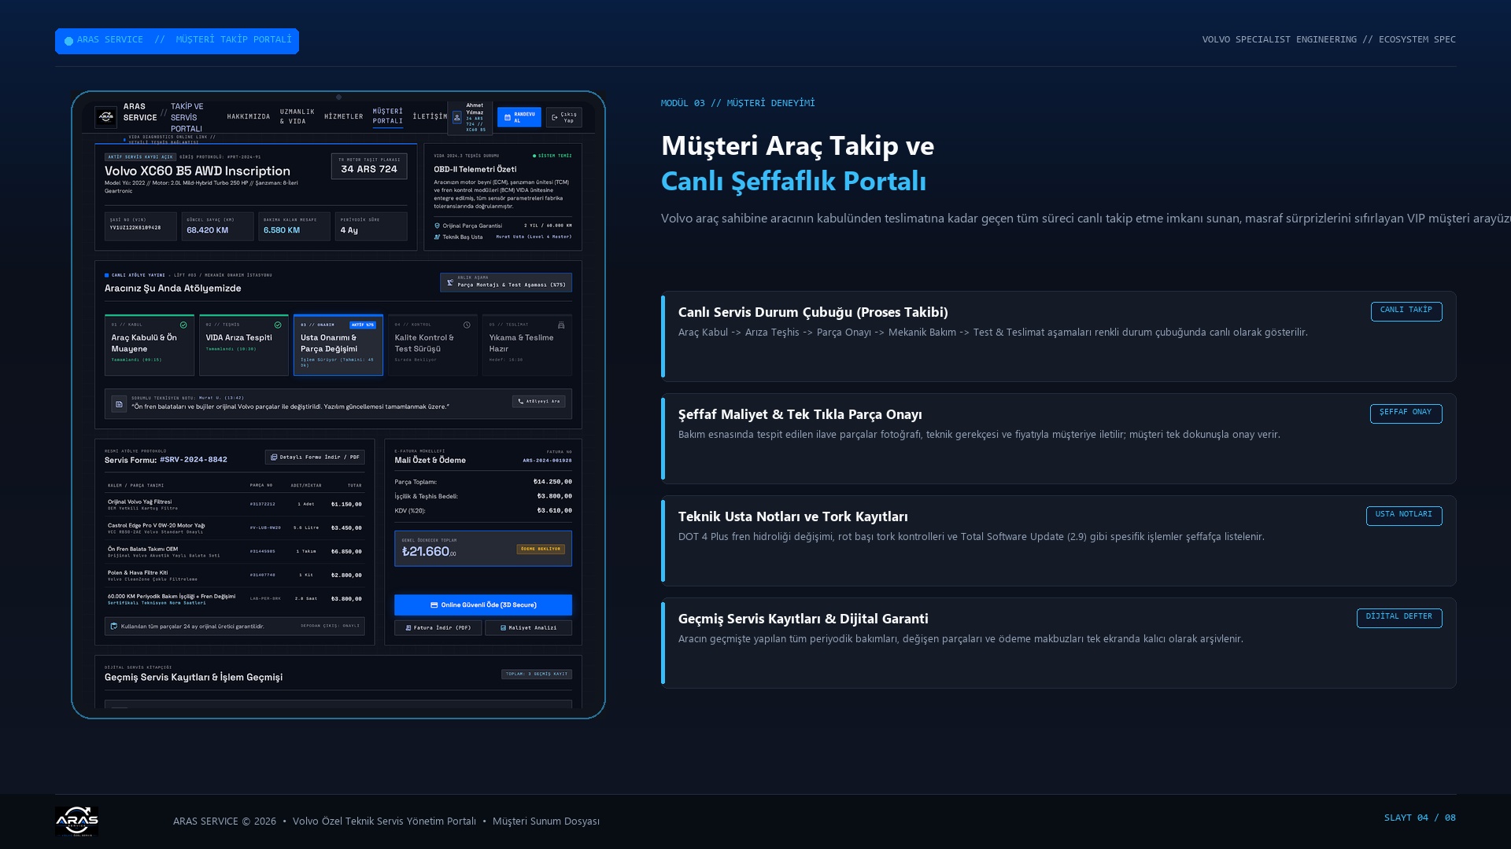Click the technician note document icon
The image size is (1511, 849).
tap(119, 404)
